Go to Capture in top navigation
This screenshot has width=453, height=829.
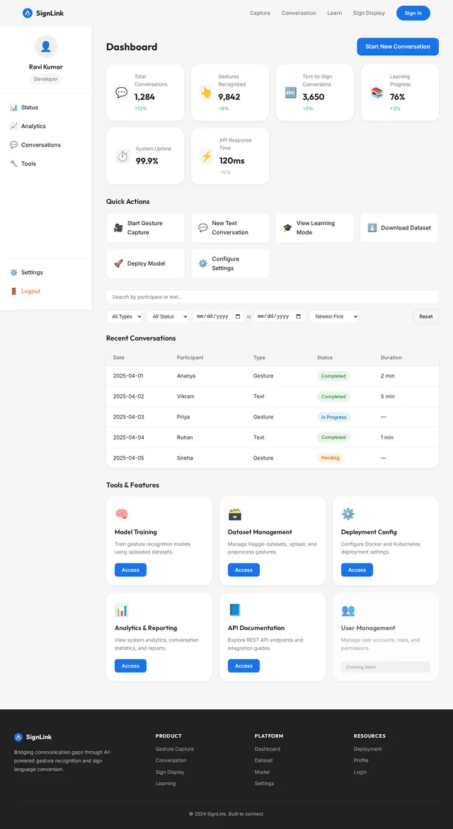coord(260,13)
